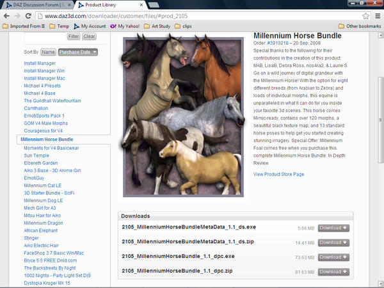Open order number #3910218 link
Image resolution: width=384 pixels, height=288 pixels.
278,43
